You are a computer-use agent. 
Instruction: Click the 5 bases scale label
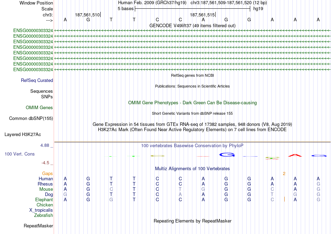[x=125, y=9]
